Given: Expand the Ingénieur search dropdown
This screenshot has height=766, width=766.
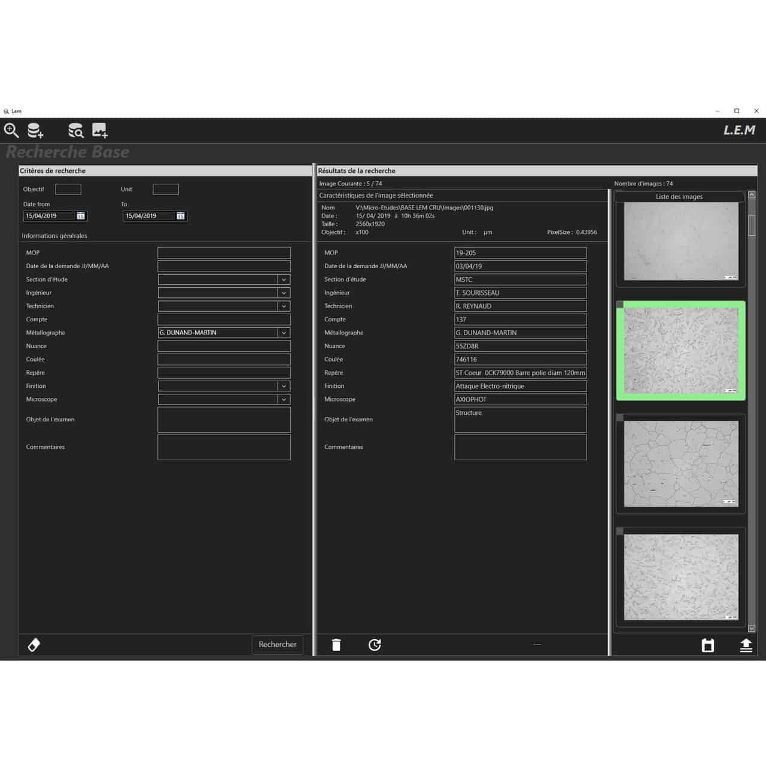Looking at the screenshot, I should pyautogui.click(x=284, y=293).
